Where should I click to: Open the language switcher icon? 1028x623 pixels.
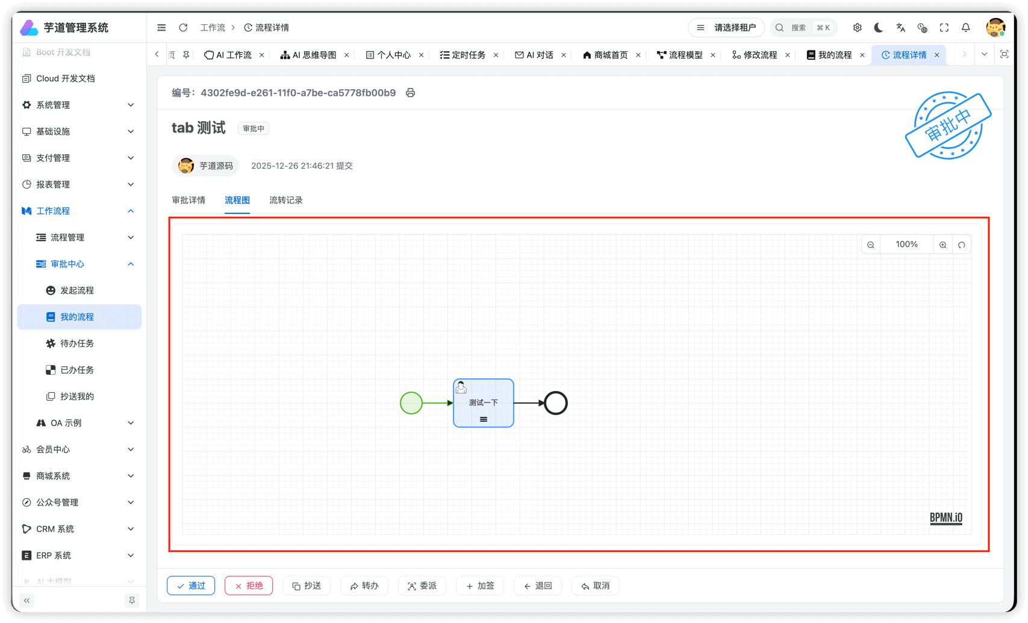click(x=900, y=27)
